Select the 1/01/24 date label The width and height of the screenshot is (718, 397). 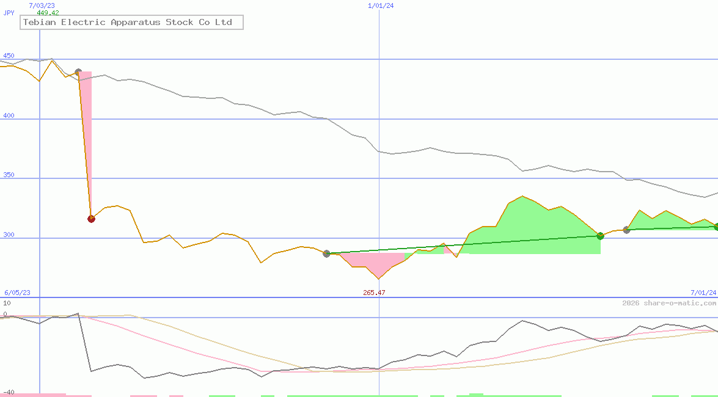(381, 5)
